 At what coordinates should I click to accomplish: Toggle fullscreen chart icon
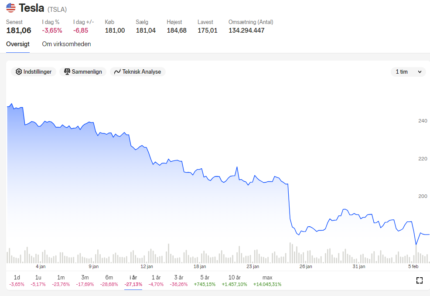(x=419, y=280)
